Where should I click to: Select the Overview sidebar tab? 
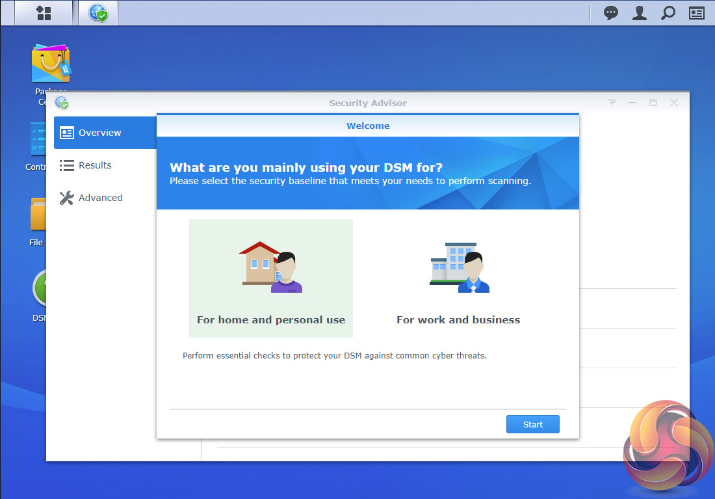[x=105, y=133]
